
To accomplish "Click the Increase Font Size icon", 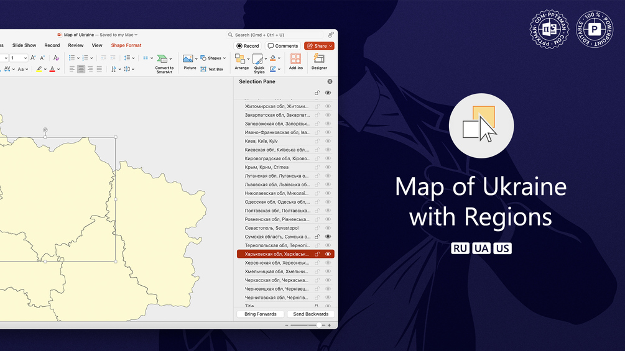I will click(x=33, y=58).
